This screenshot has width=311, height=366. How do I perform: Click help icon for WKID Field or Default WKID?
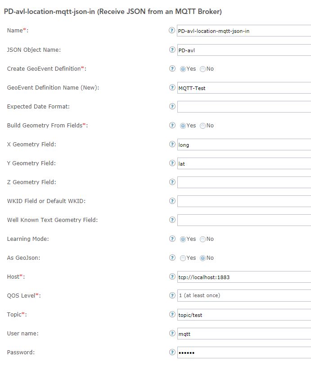coord(172,201)
